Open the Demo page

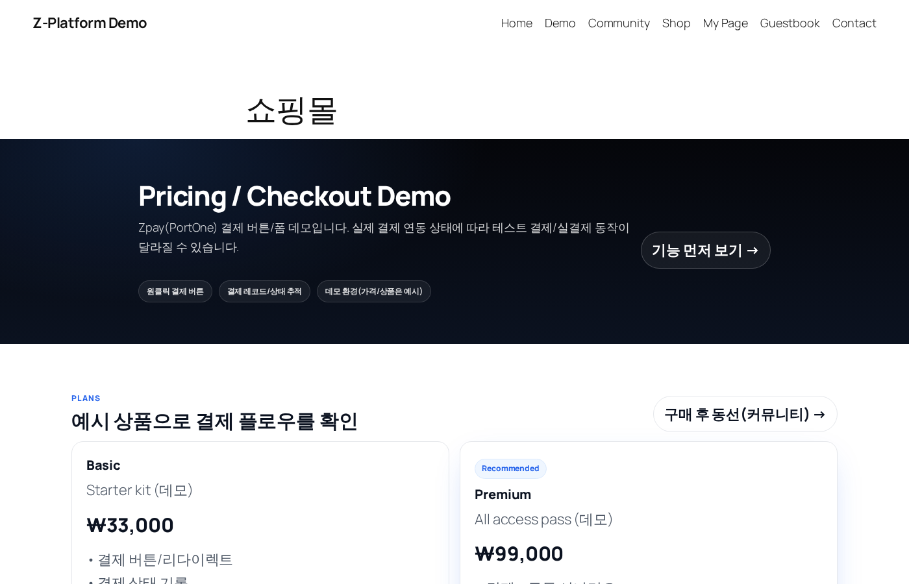pos(560,23)
